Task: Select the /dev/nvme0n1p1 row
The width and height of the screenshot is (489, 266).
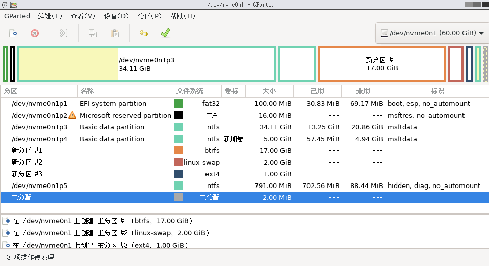Action: (245, 103)
